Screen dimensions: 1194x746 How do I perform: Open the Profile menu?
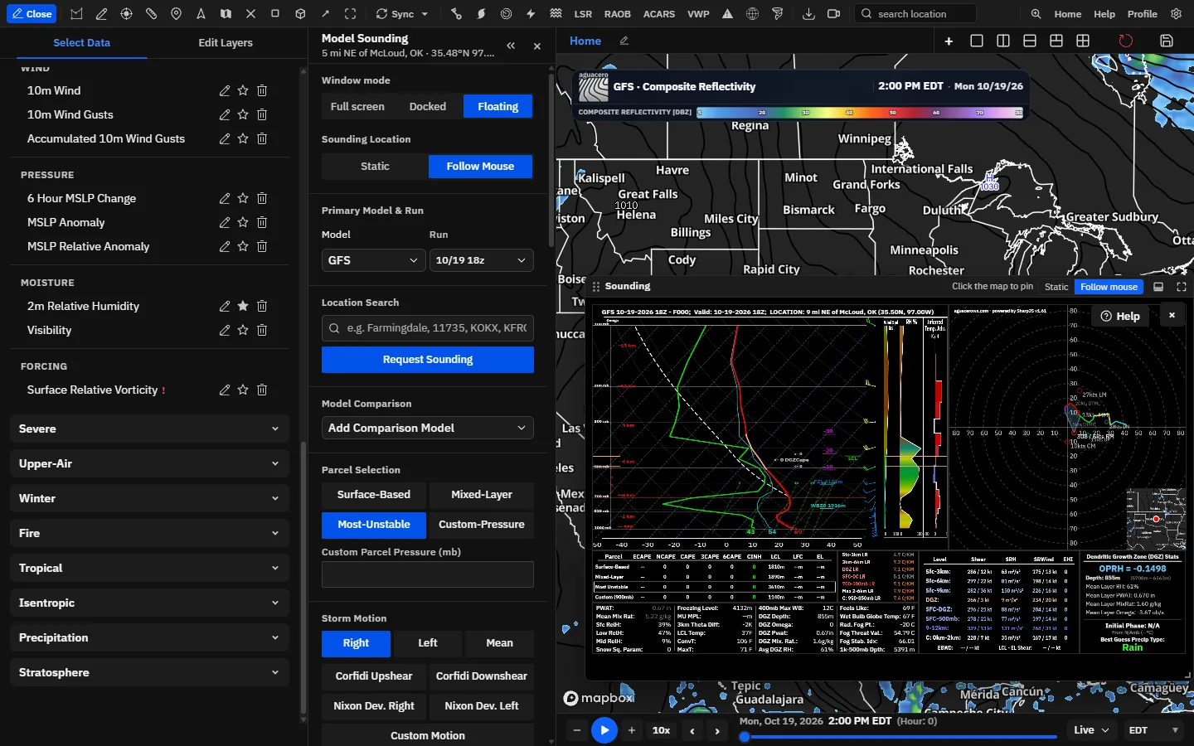pyautogui.click(x=1143, y=14)
